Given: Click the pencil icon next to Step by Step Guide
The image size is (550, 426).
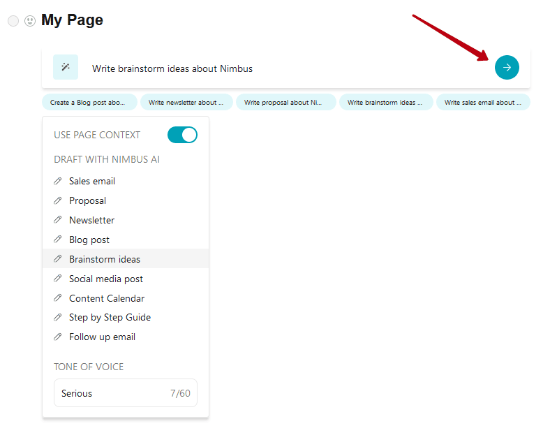Looking at the screenshot, I should [57, 318].
